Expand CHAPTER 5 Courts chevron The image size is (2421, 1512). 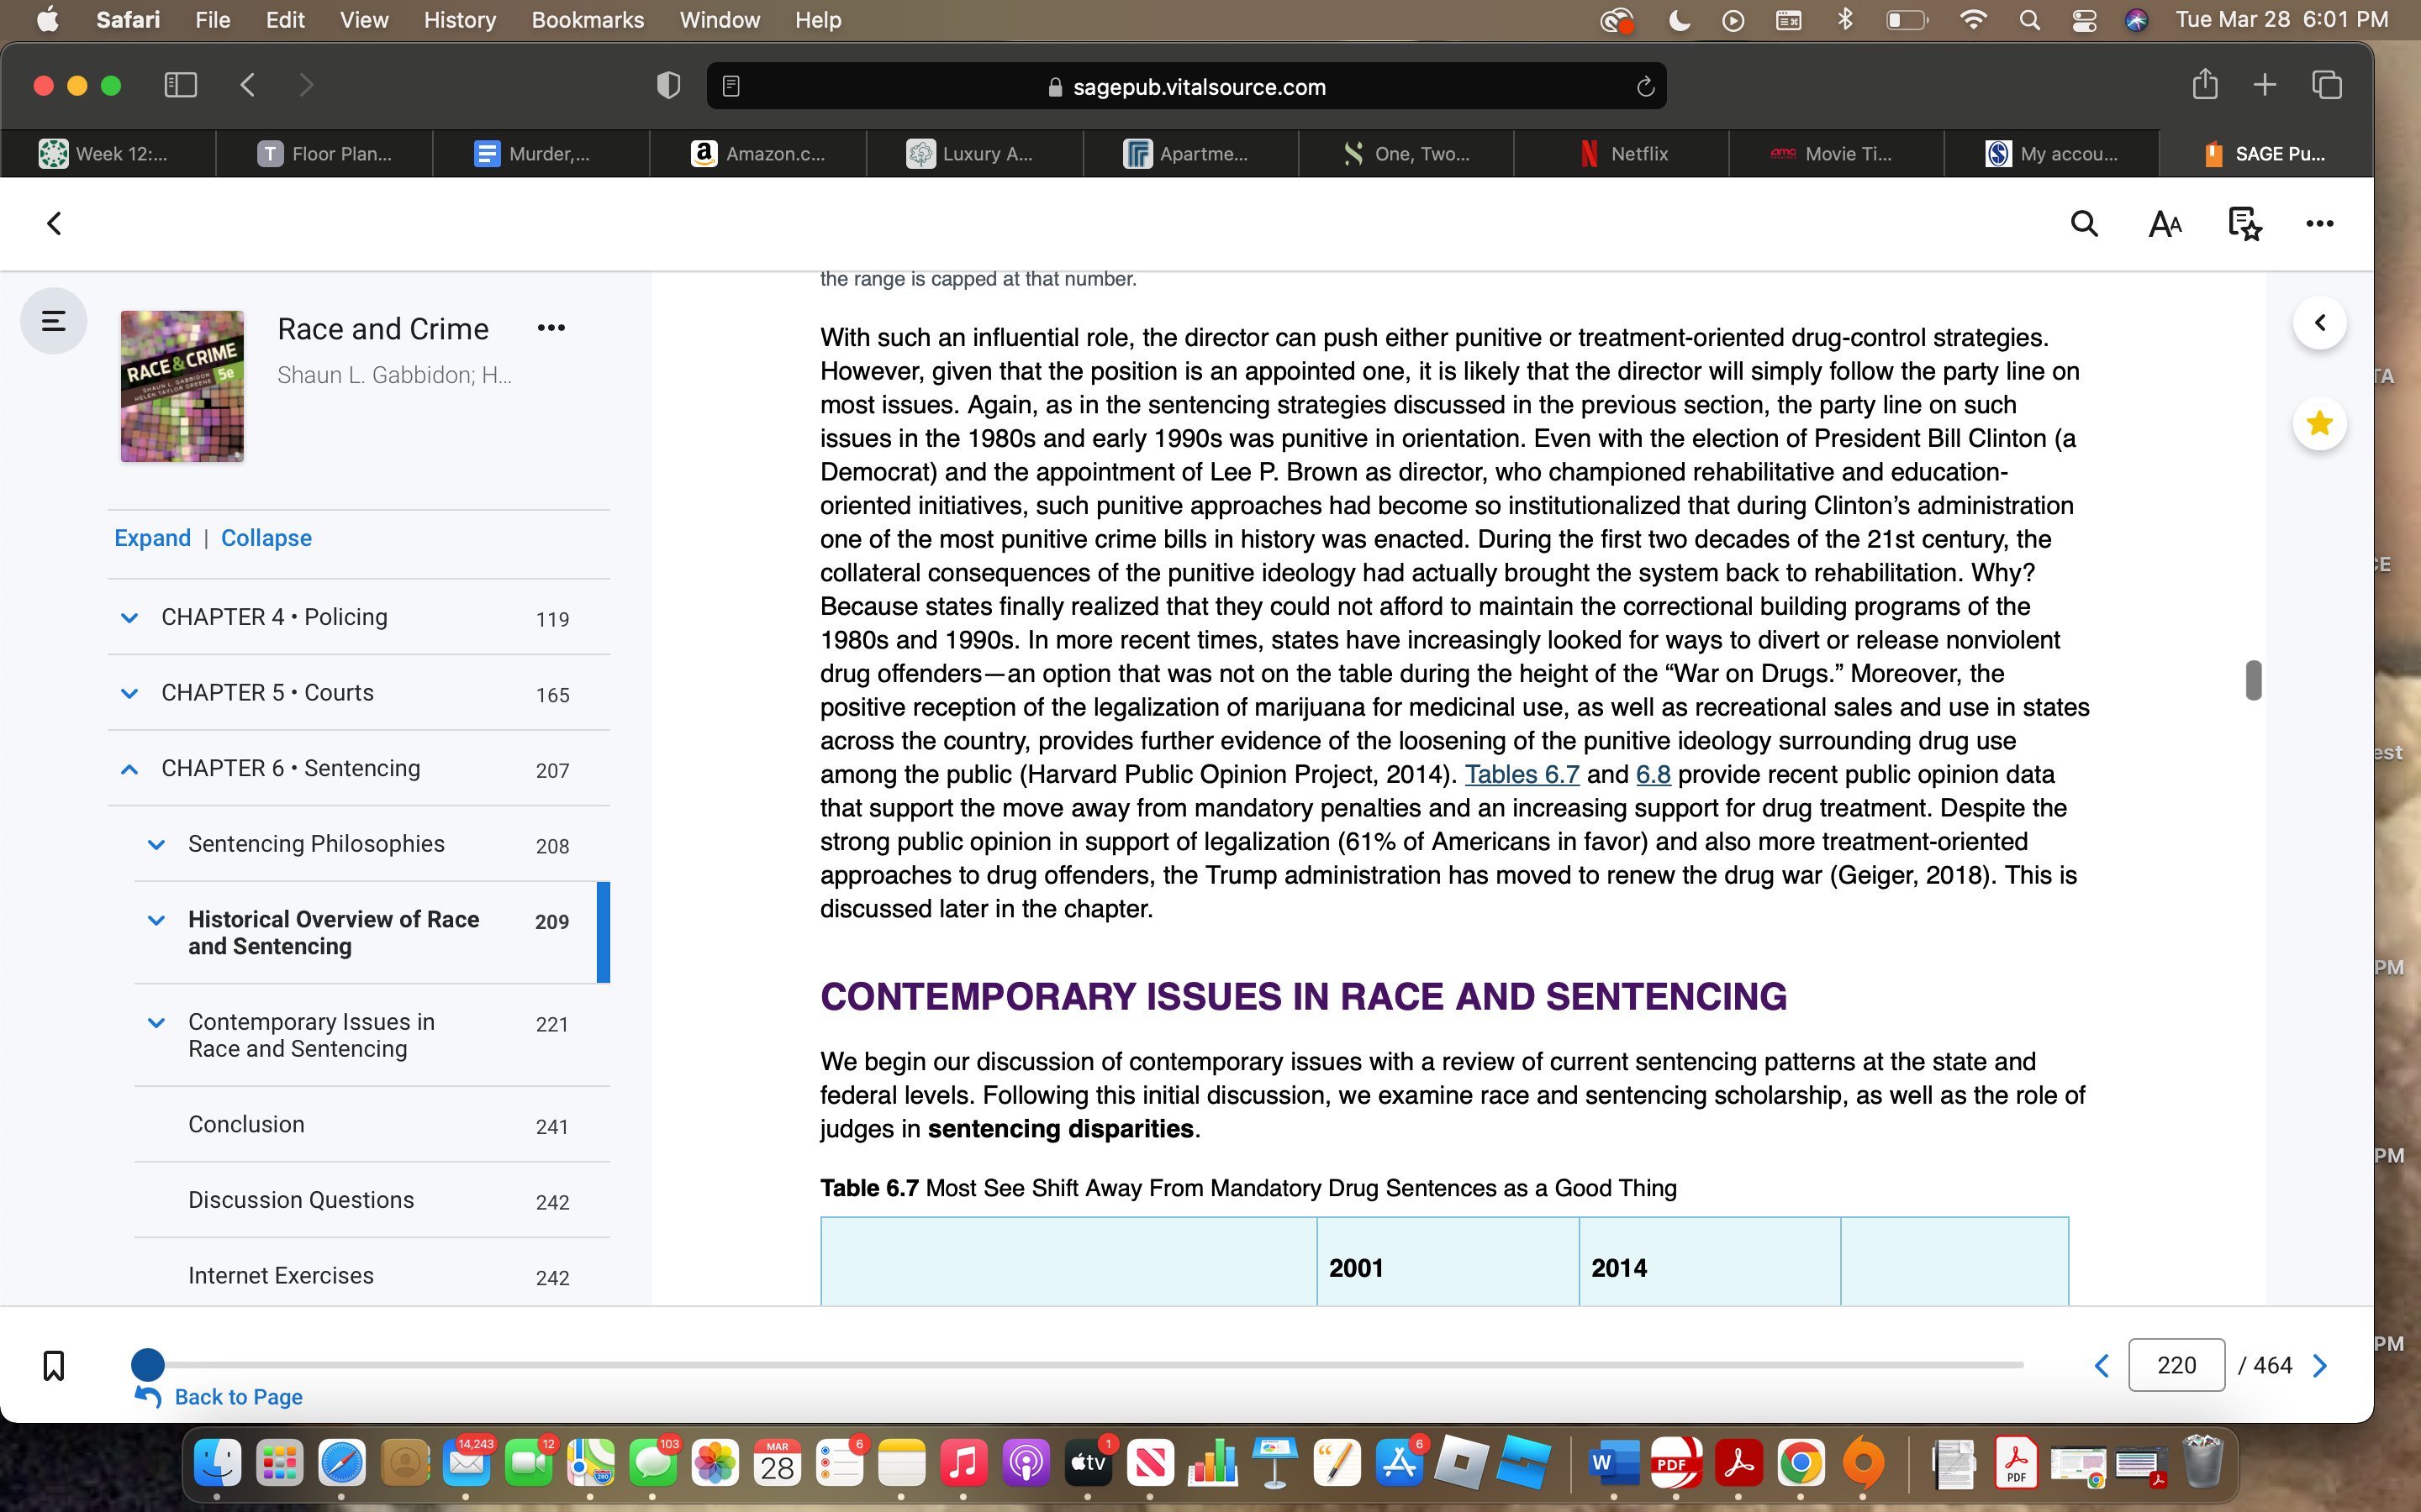(x=129, y=693)
